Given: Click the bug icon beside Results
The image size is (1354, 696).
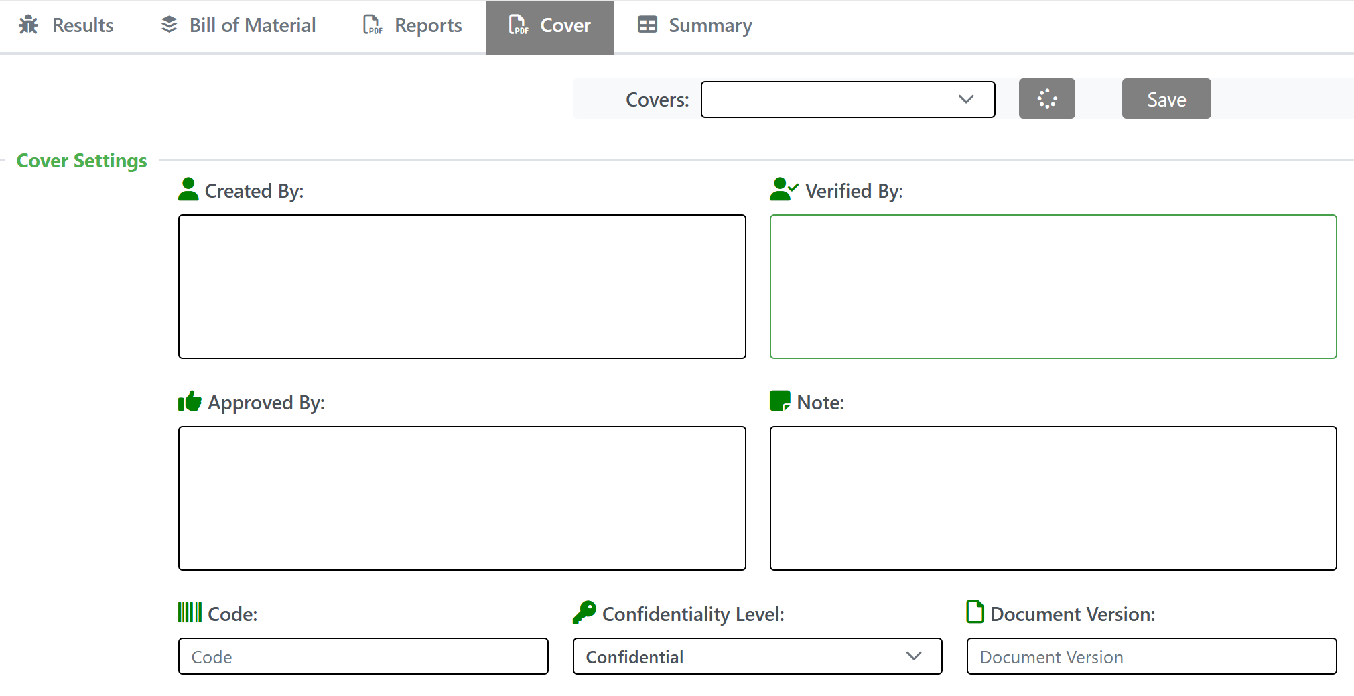Looking at the screenshot, I should (28, 25).
